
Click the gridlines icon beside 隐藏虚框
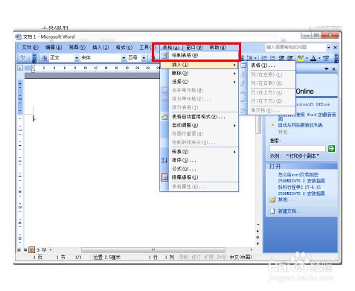[164, 177]
